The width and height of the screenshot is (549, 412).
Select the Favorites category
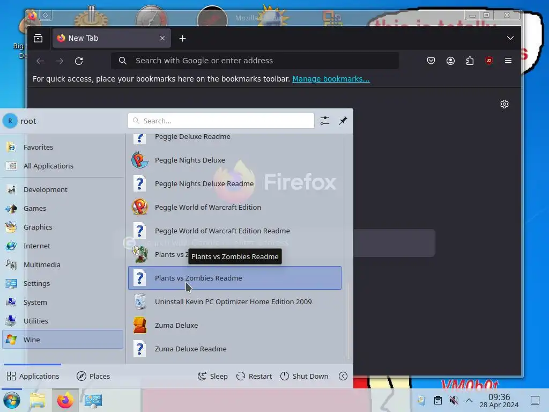point(63,147)
